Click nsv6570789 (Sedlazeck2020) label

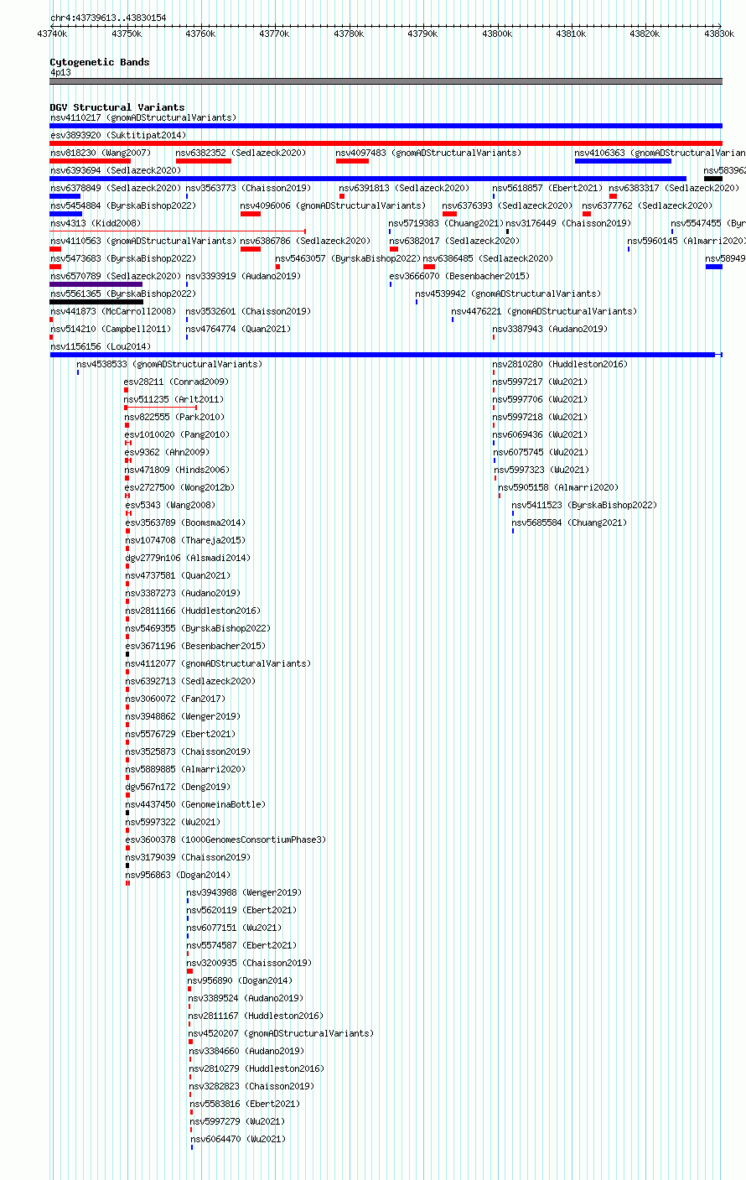[115, 276]
